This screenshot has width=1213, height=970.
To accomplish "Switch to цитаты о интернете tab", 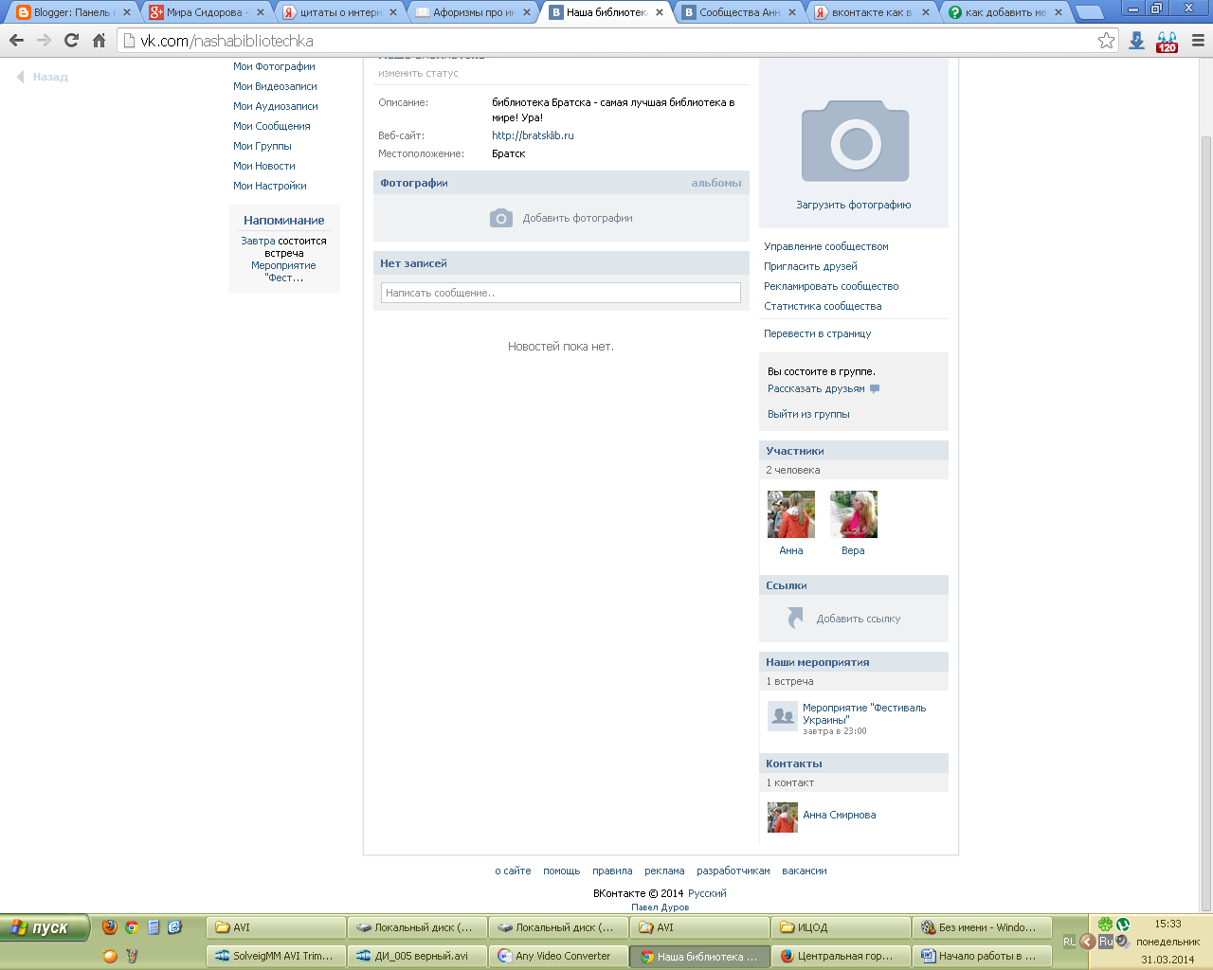I will click(x=339, y=12).
